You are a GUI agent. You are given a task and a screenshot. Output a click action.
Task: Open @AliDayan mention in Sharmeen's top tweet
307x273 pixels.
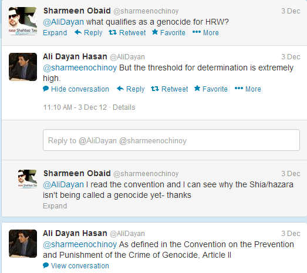[63, 22]
